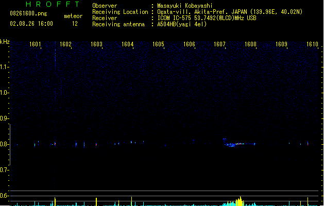Image resolution: width=324 pixels, height=206 pixels.
Task: Click time marker 1604
Action: tap(127, 44)
